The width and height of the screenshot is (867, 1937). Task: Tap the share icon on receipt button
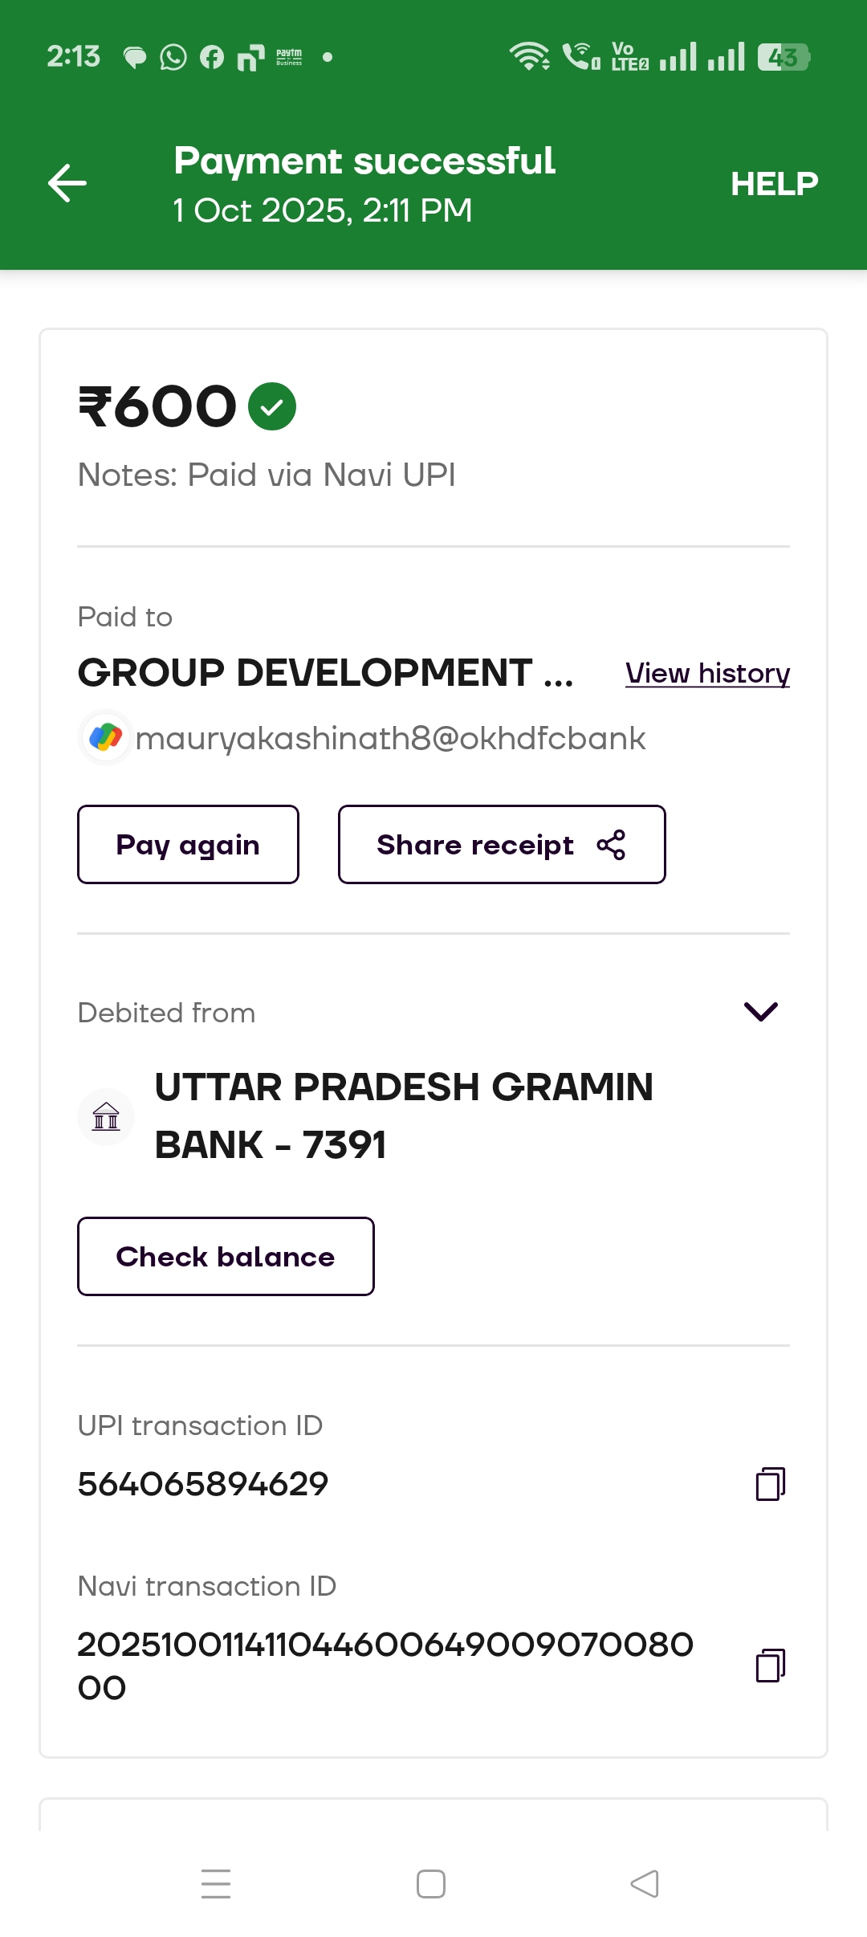click(611, 845)
